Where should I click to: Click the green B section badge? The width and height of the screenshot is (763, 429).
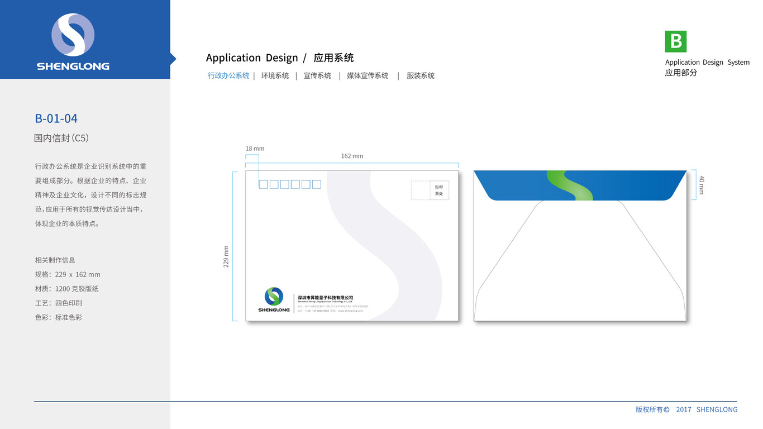(675, 41)
